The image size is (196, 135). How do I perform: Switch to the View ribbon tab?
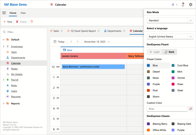coord(23,13)
